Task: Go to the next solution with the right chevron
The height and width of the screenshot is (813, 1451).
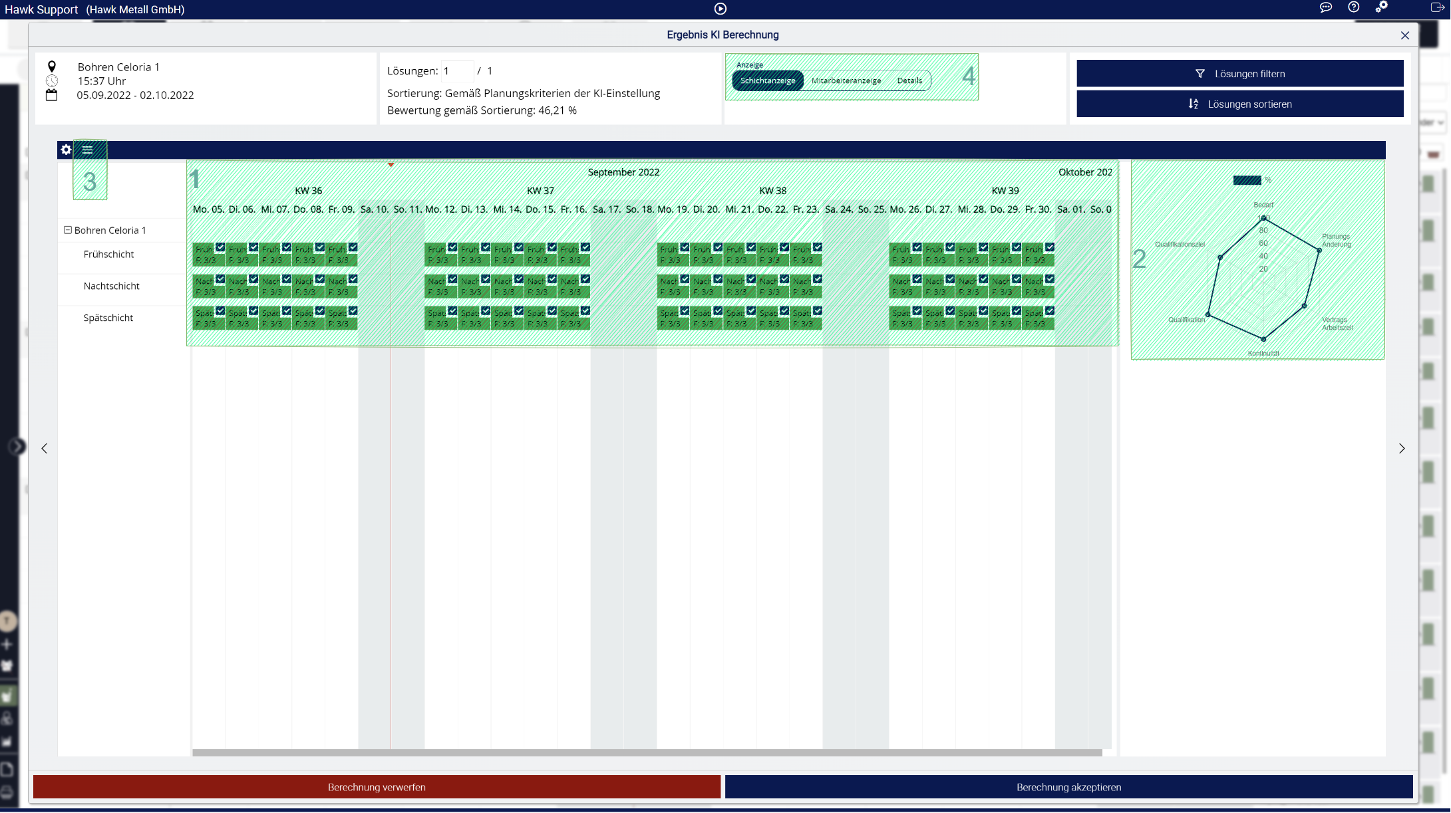Action: coord(1402,449)
